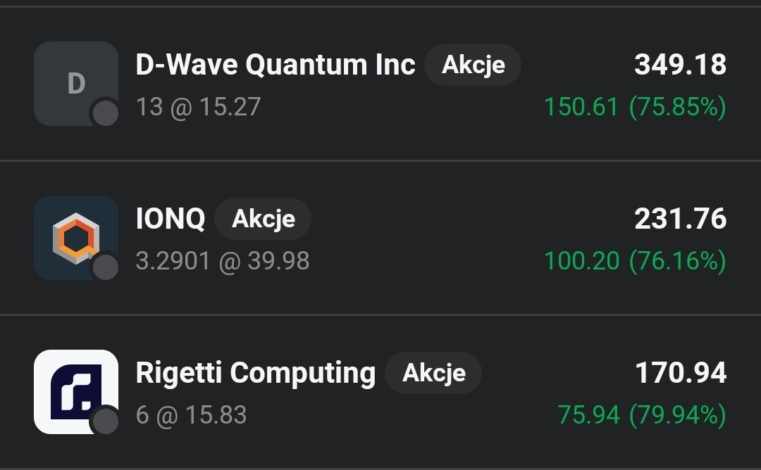Click the "13 @ 15.27" quantity details
This screenshot has width=761, height=470.
coord(198,107)
